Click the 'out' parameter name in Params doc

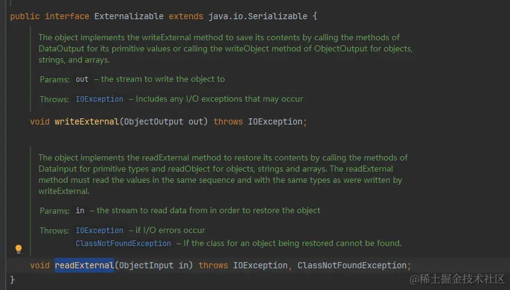click(82, 79)
